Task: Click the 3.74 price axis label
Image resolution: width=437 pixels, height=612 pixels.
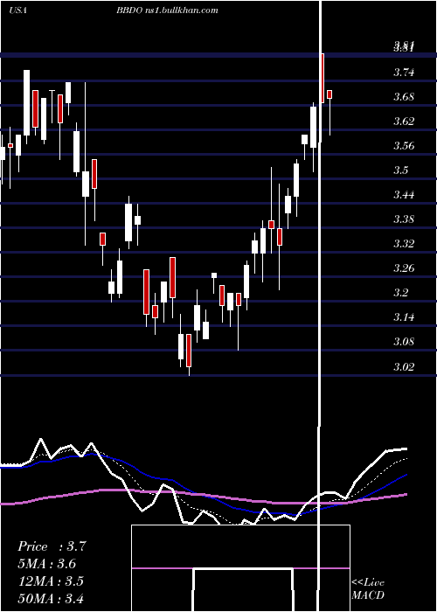Action: (404, 73)
